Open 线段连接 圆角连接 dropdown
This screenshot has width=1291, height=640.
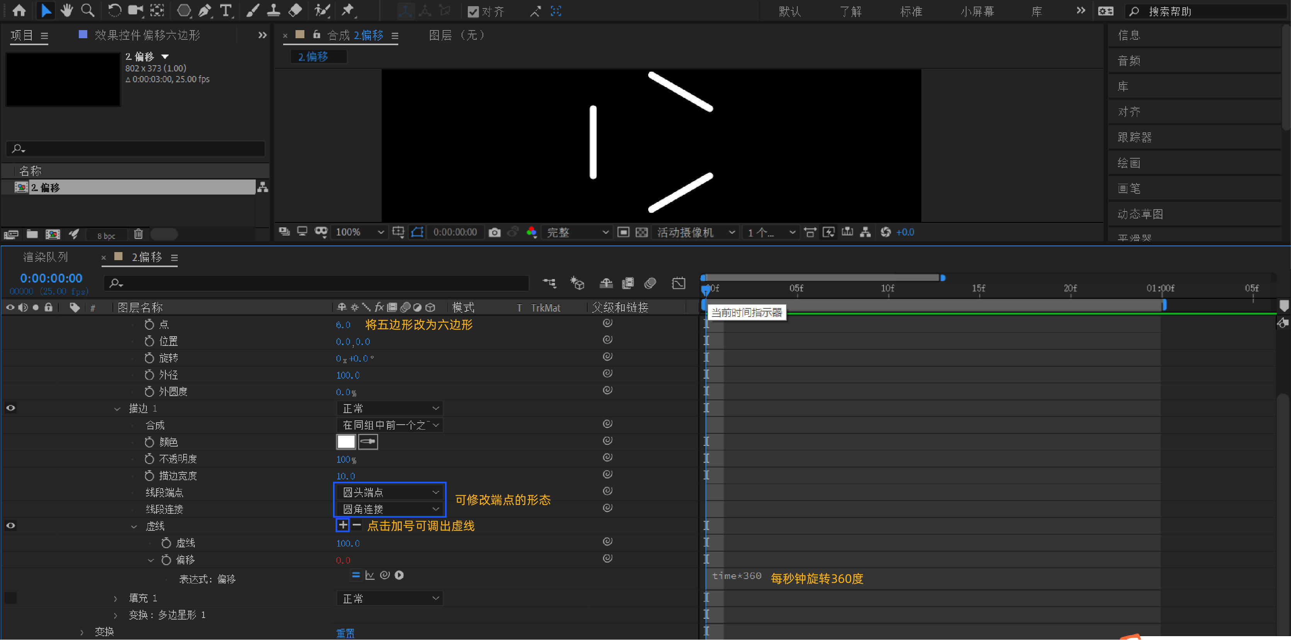389,509
